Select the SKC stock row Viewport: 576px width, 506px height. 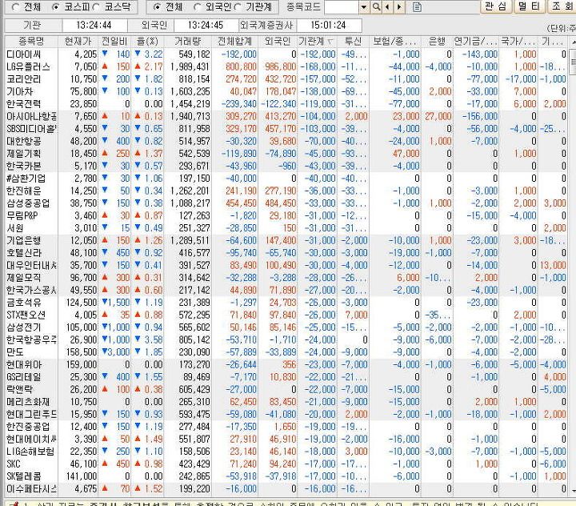[286, 464]
